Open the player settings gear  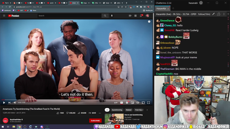point(127,103)
